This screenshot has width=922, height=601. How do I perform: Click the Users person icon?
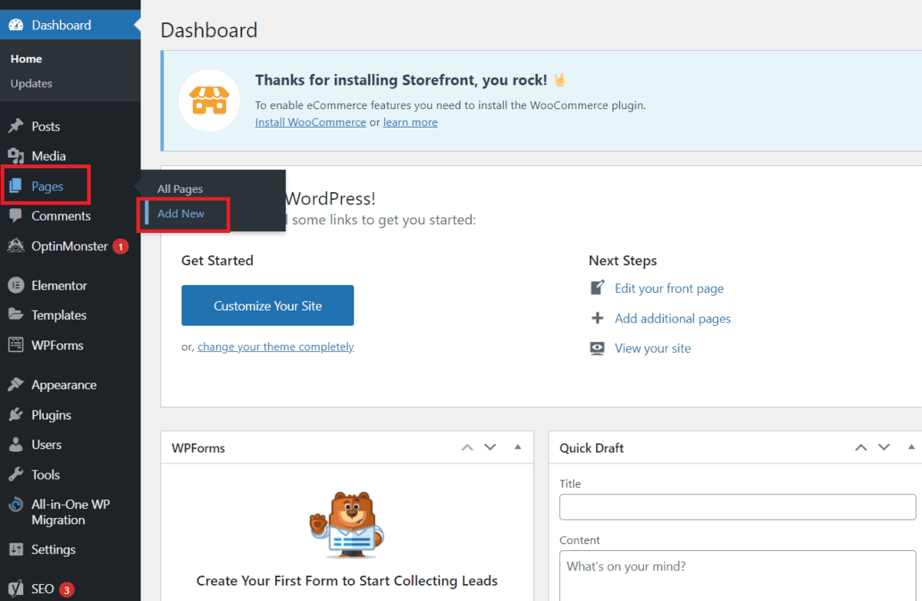coord(16,445)
